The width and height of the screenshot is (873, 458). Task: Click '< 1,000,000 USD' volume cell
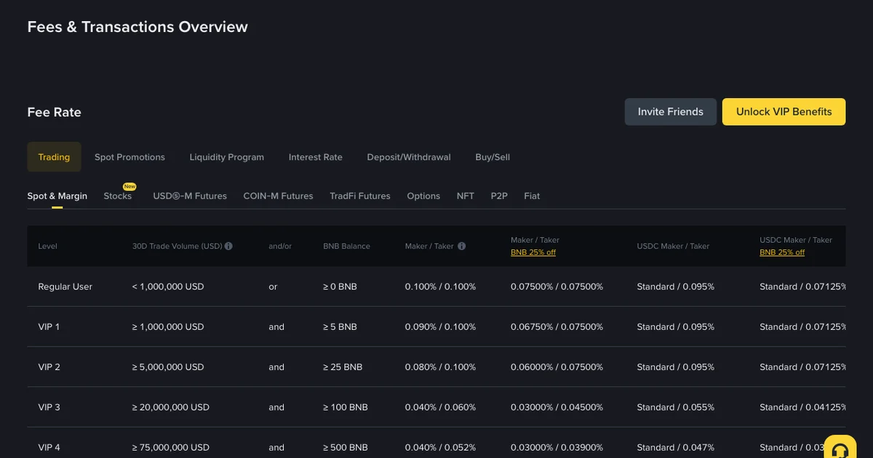tap(168, 287)
